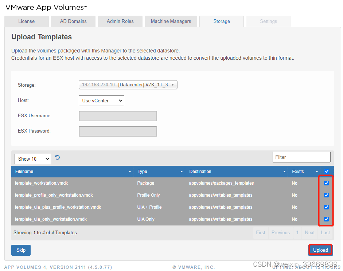Switch to the License tab

tap(27, 21)
